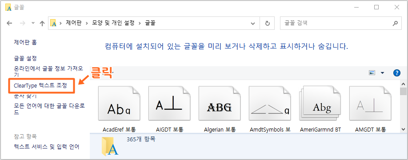
Task: Select the AmeriGarmnd BT font family
Action: (x=320, y=104)
